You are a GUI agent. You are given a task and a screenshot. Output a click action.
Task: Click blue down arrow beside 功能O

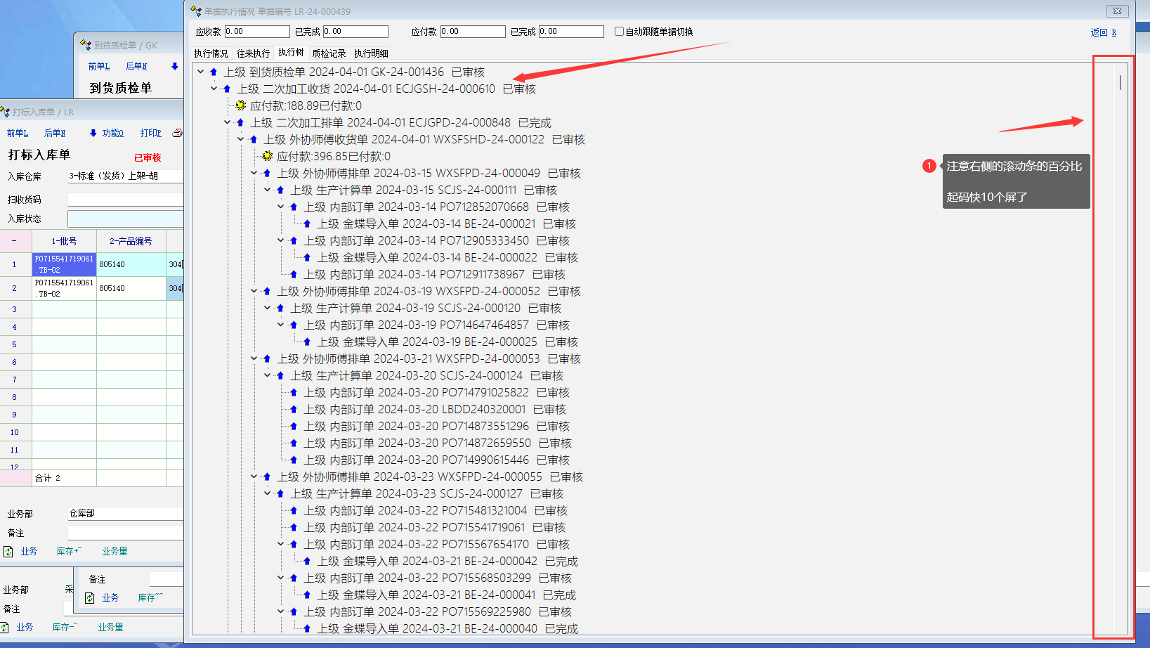[x=93, y=133]
